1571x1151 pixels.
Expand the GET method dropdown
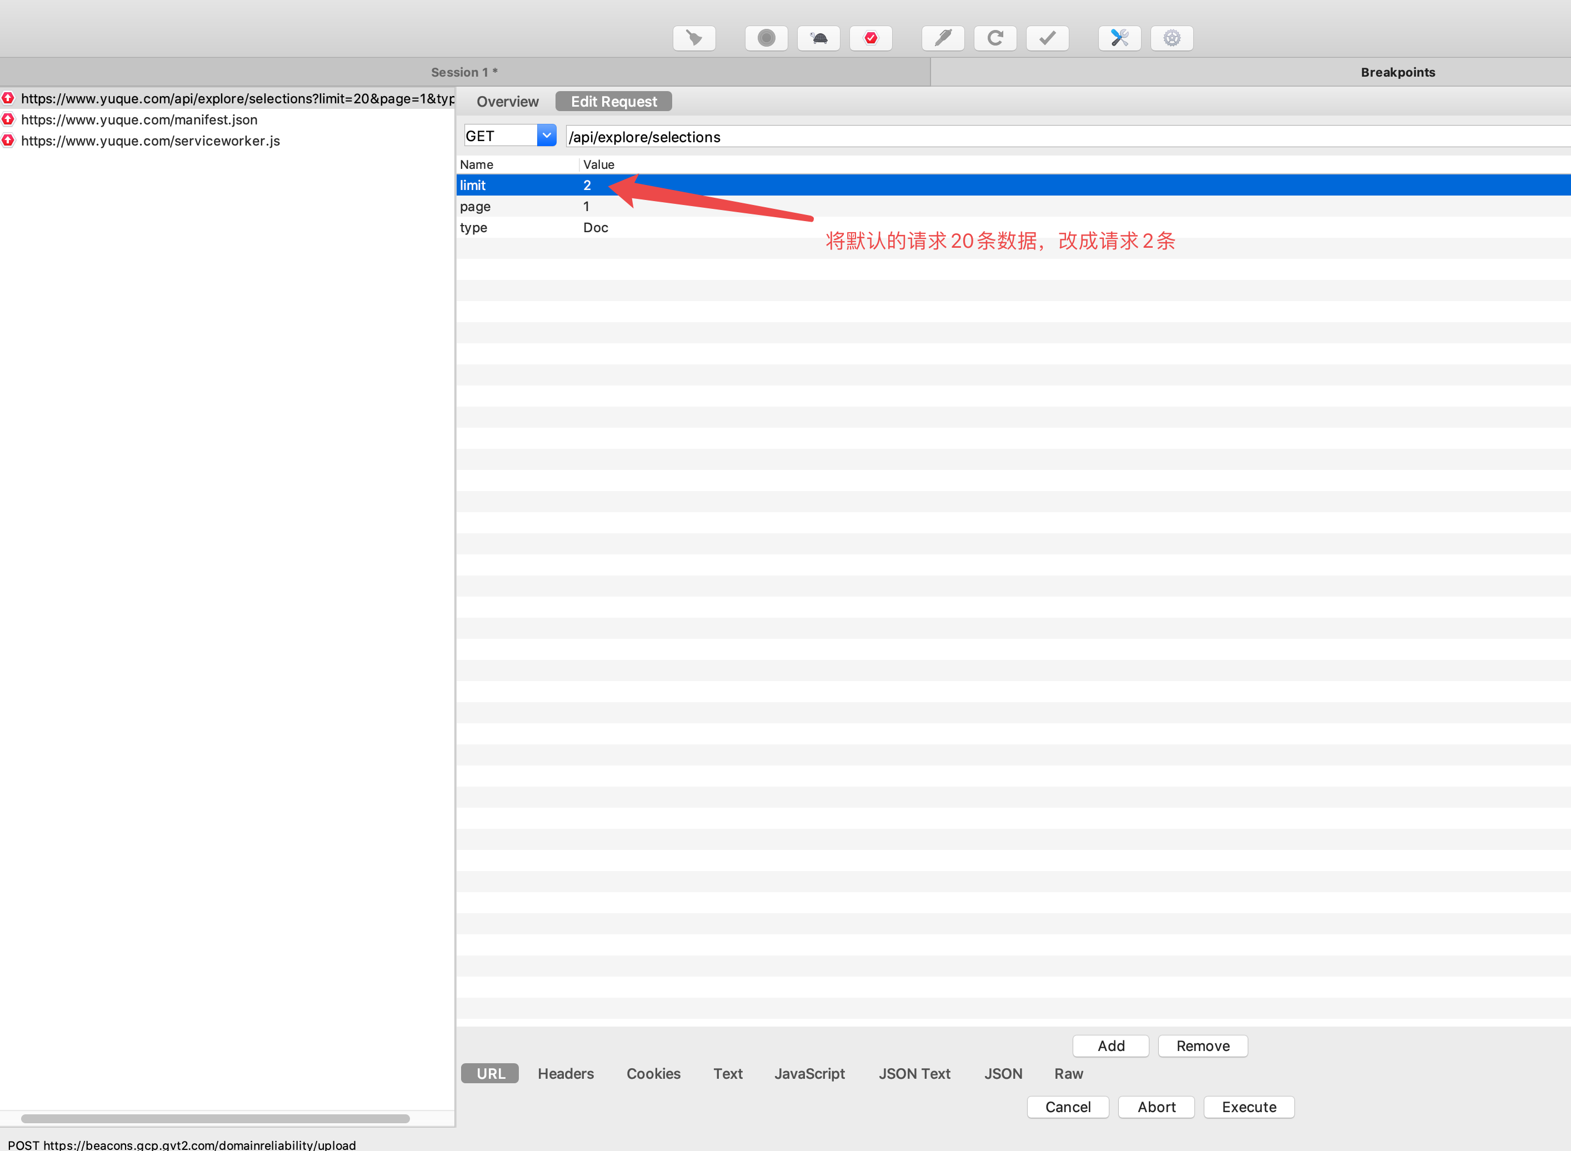point(546,135)
